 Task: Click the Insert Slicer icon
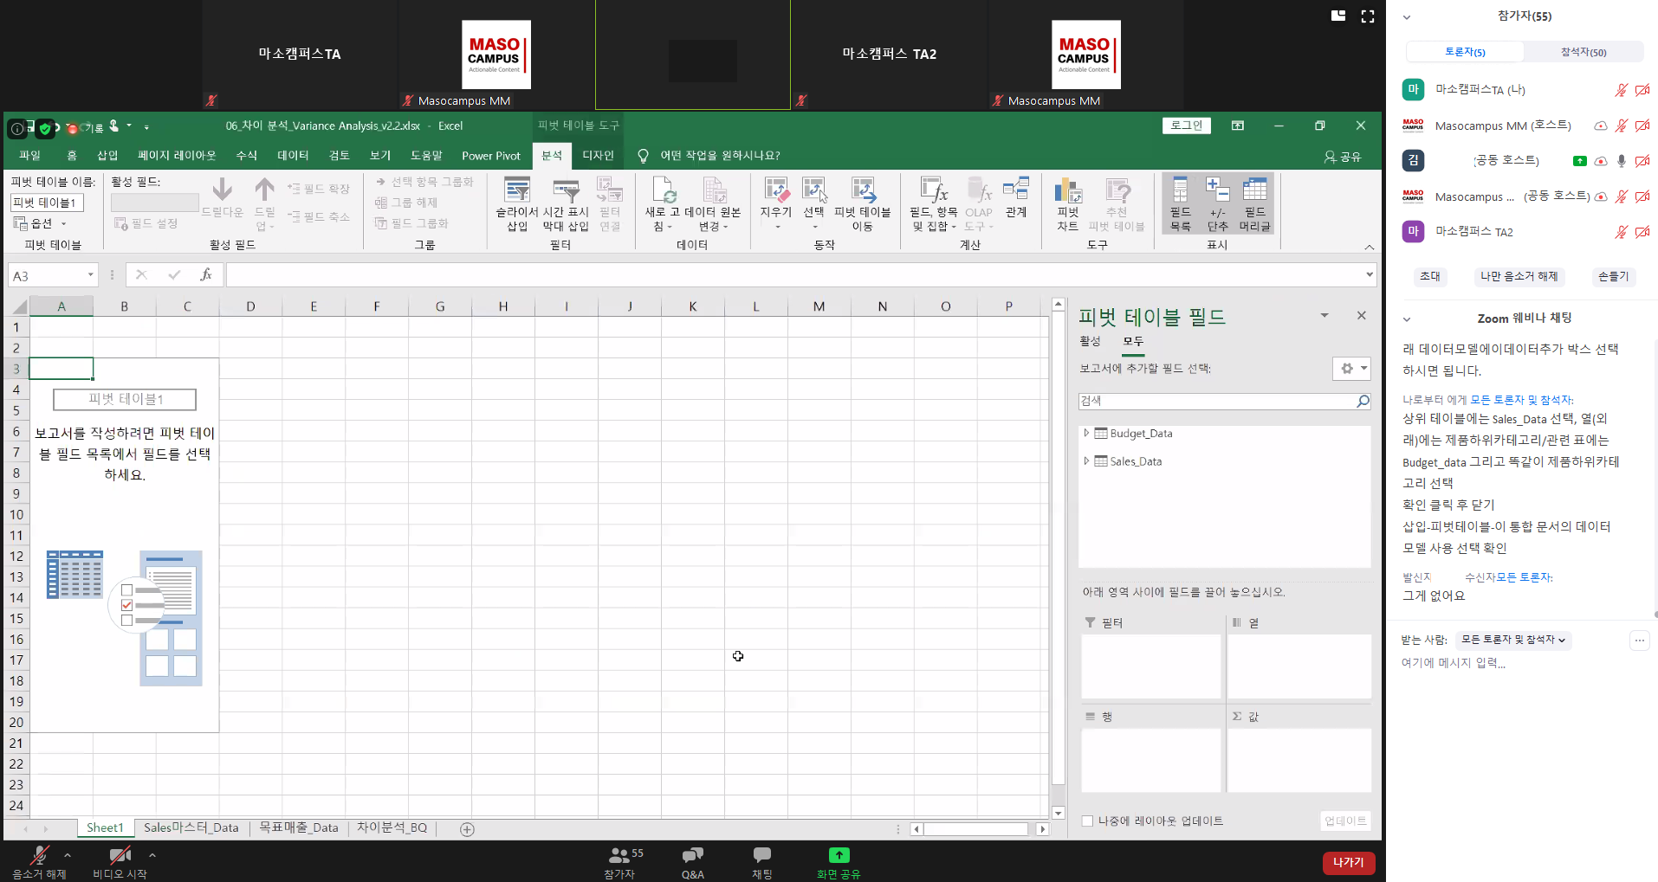point(516,190)
